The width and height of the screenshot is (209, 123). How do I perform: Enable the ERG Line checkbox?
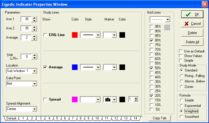tap(45, 35)
